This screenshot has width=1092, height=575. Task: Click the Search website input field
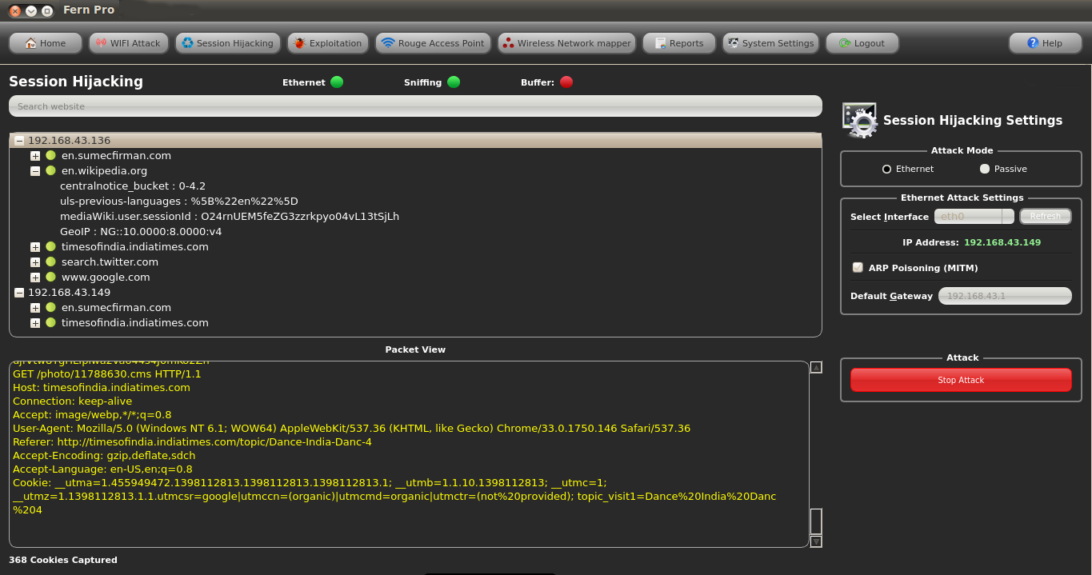tap(414, 106)
